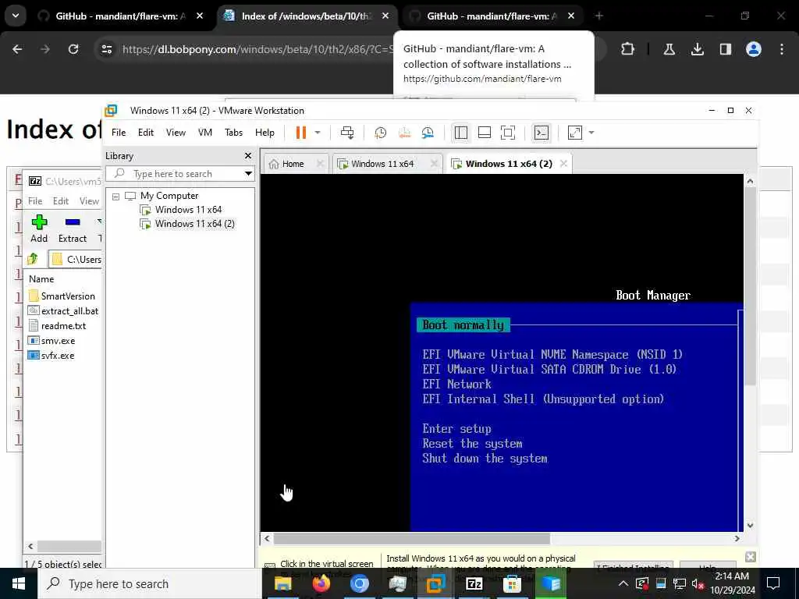Collapse the My Computer tree node
Screen dimensions: 799x599
tap(115, 196)
